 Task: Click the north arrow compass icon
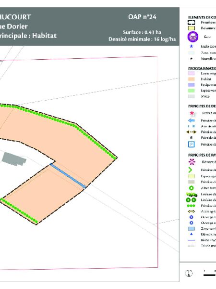189,273
